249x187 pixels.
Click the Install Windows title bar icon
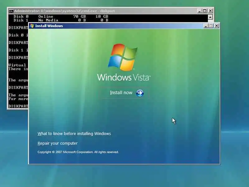pos(32,26)
